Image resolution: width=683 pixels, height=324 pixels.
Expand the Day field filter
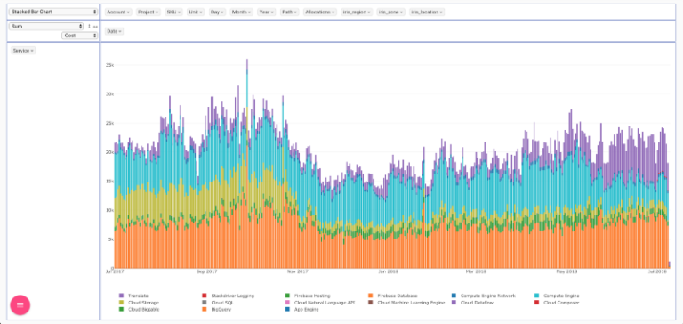(x=217, y=12)
